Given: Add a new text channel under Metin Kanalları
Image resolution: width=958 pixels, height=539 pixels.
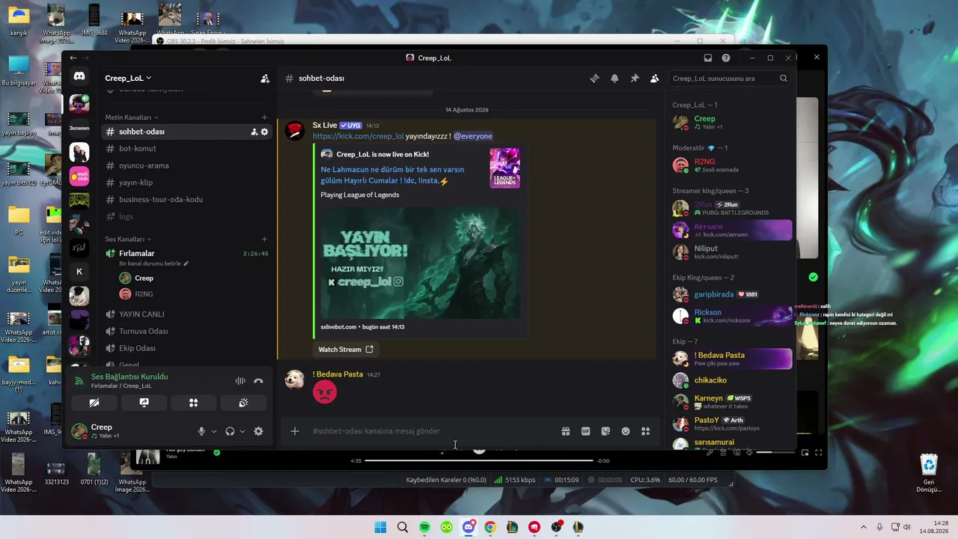Looking at the screenshot, I should [264, 118].
